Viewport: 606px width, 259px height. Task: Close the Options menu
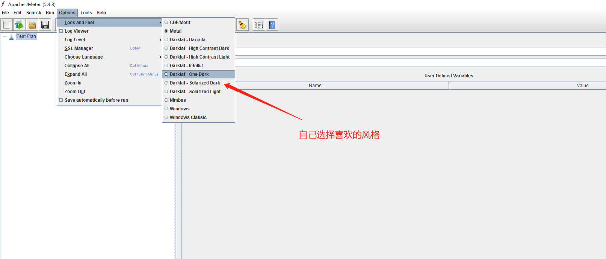tap(67, 13)
